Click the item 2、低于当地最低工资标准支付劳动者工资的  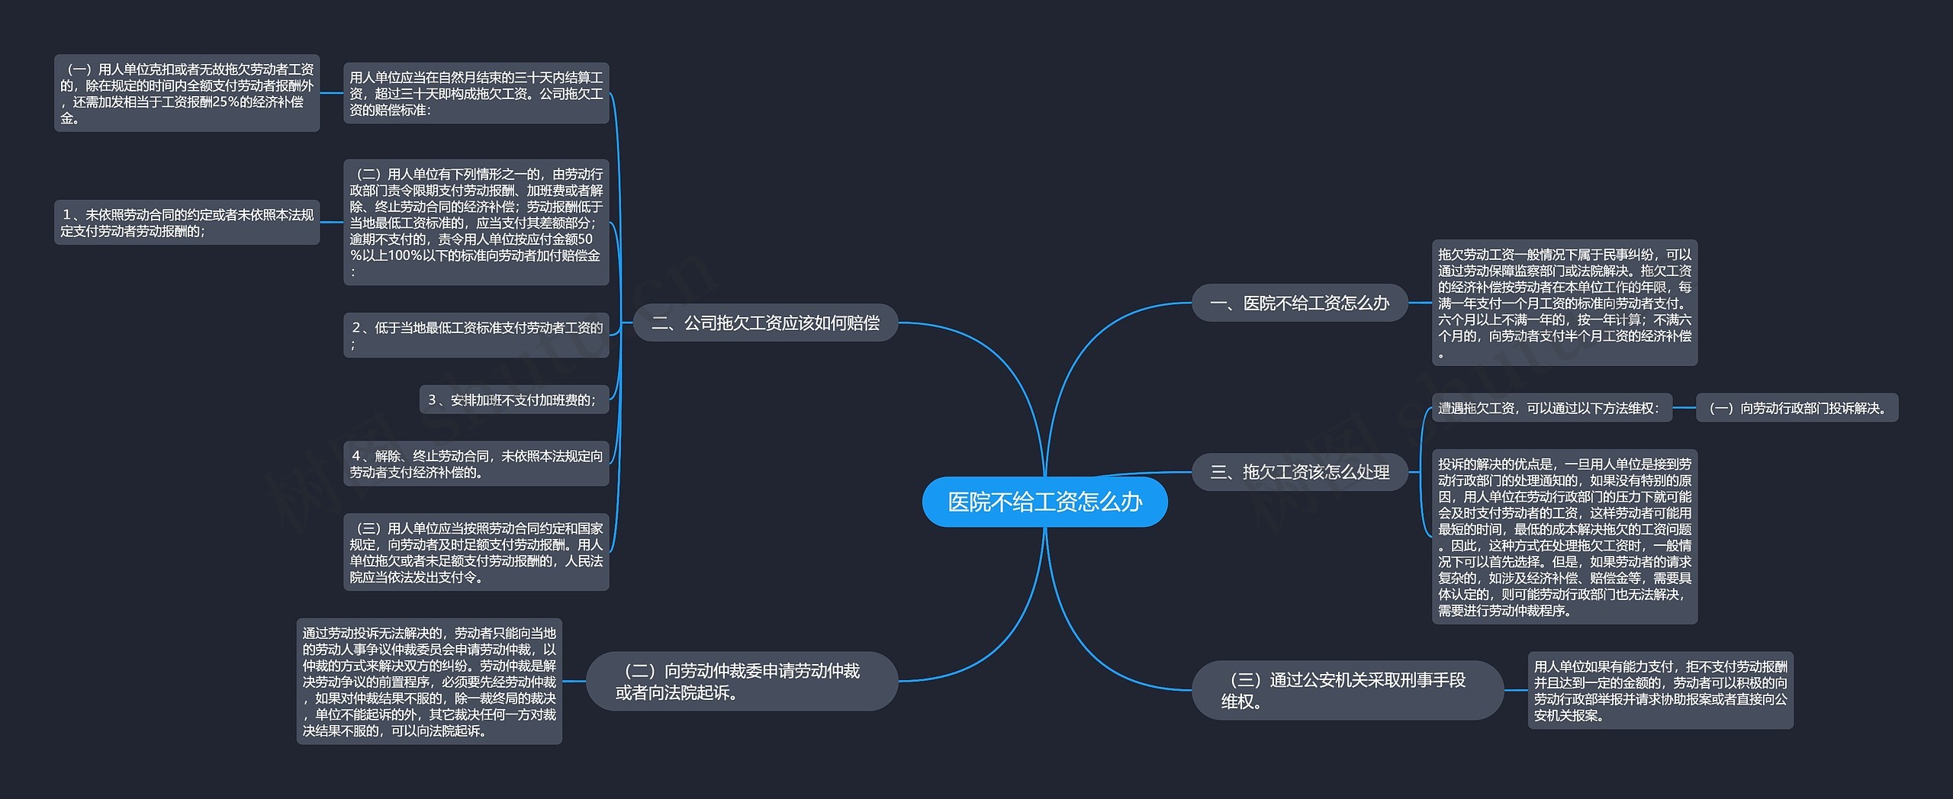coord(476,335)
